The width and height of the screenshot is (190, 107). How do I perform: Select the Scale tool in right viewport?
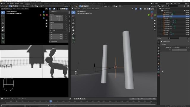click(x=73, y=27)
